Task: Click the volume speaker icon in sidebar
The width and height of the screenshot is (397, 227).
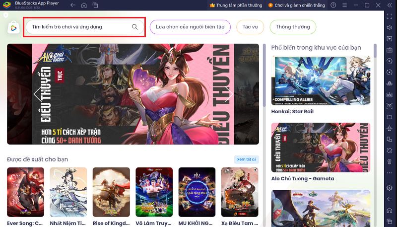Action: tap(390, 28)
